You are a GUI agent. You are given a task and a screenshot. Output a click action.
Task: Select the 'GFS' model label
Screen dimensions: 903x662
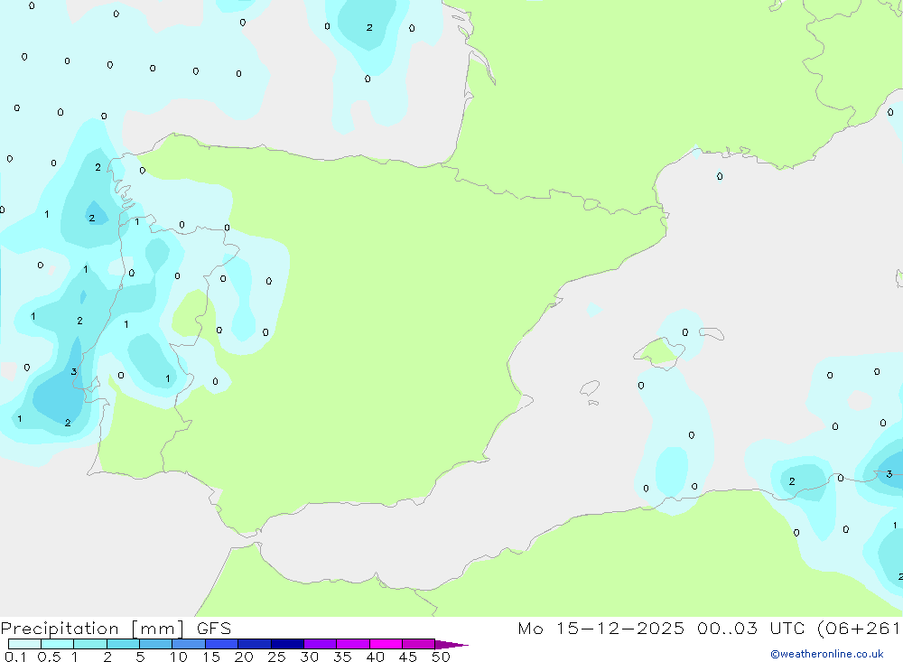click(214, 628)
